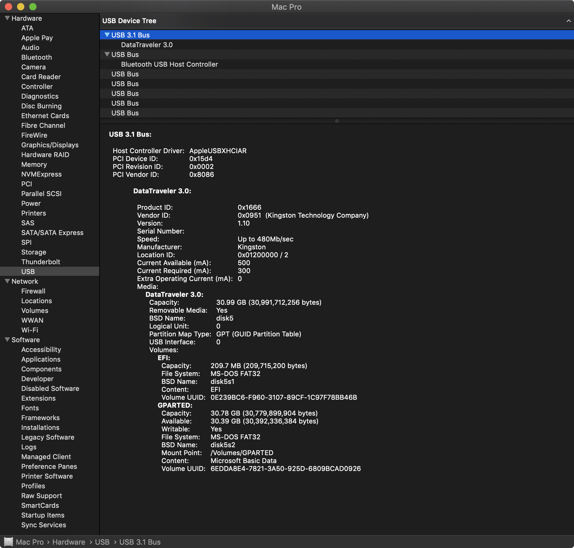Viewport: 574px width, 548px height.
Task: Open Frameworks section
Action: coord(40,418)
